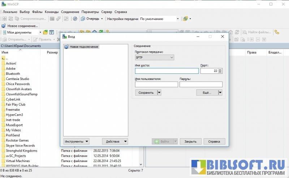289x178 pixels.
Task: Click the remote unselect files minus icon
Action: click(258, 39)
